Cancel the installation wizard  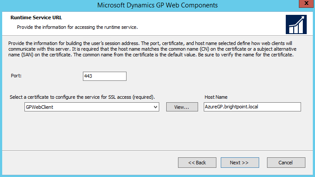pos(285,163)
